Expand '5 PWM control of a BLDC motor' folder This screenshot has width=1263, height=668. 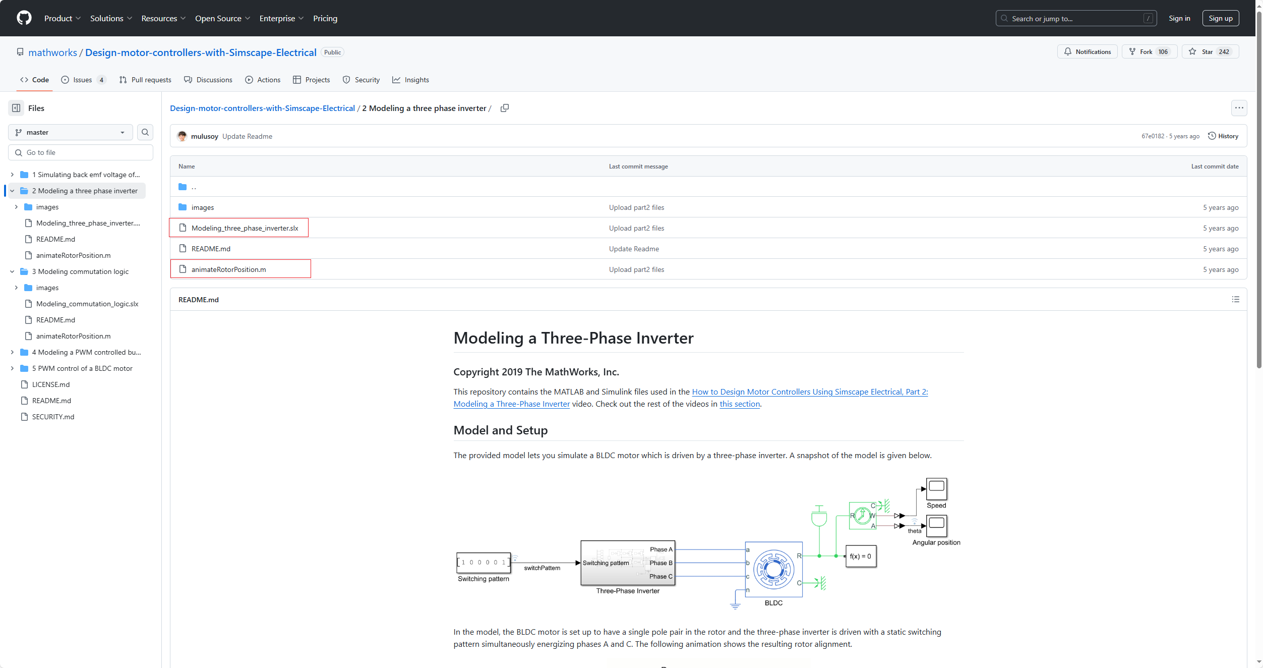[12, 368]
